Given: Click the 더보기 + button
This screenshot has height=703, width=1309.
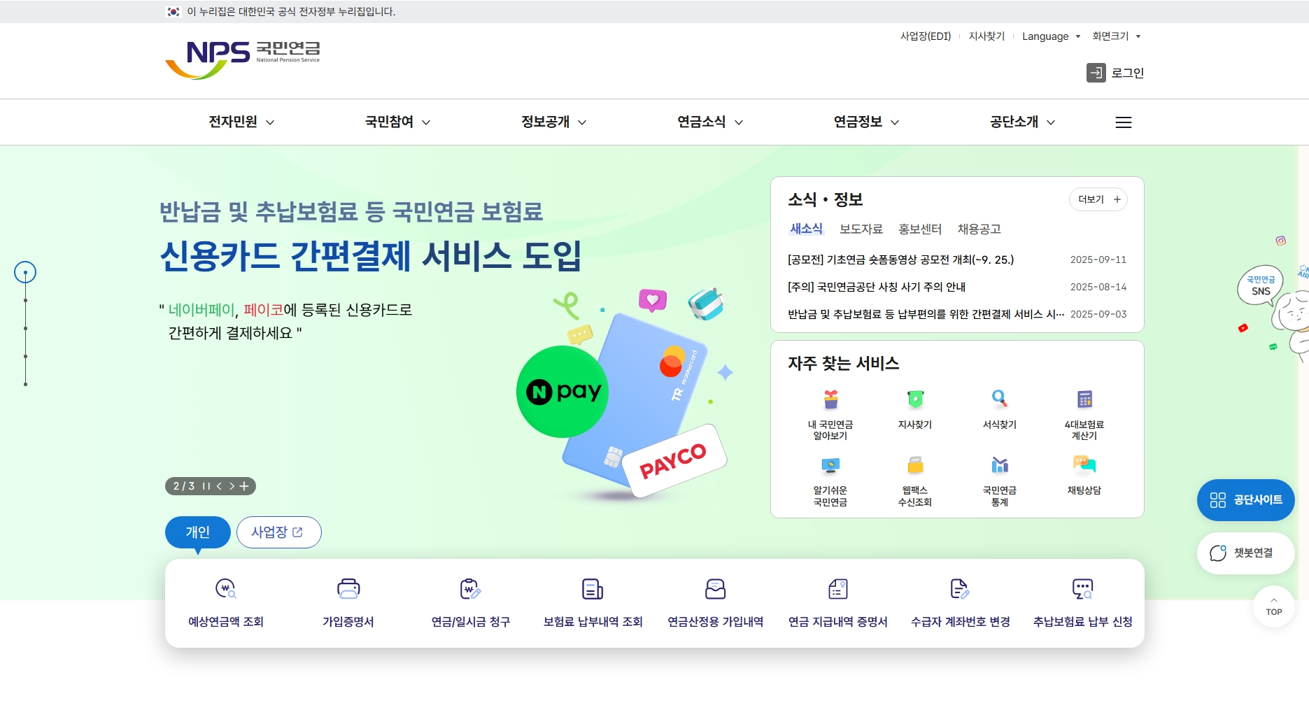Looking at the screenshot, I should (x=1098, y=199).
